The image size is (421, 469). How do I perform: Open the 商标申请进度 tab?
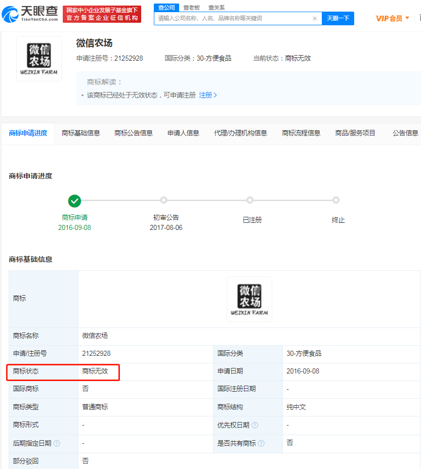click(28, 133)
